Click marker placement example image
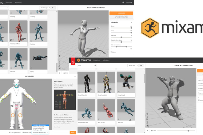The image size is (203, 135). pos(65,100)
